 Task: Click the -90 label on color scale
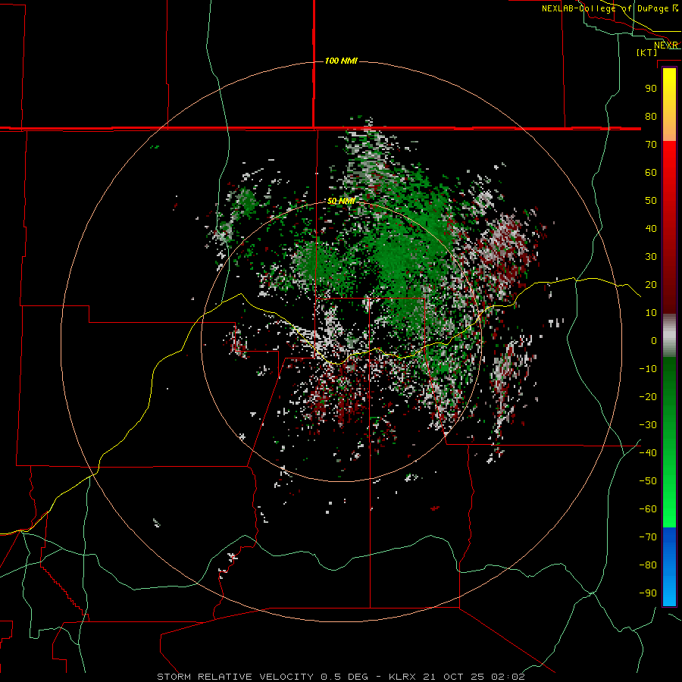[x=648, y=593]
